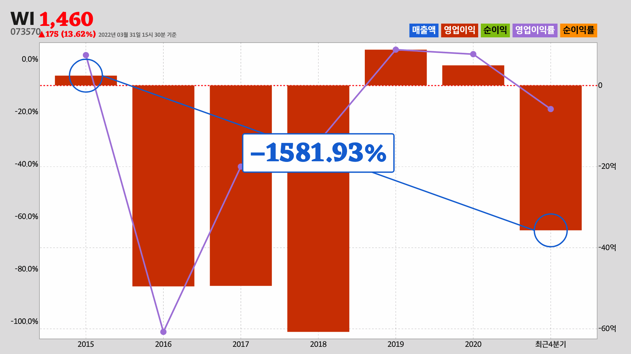Click the 2016 operating profit bar
Viewport: 631px width, 354px height.
coord(163,186)
